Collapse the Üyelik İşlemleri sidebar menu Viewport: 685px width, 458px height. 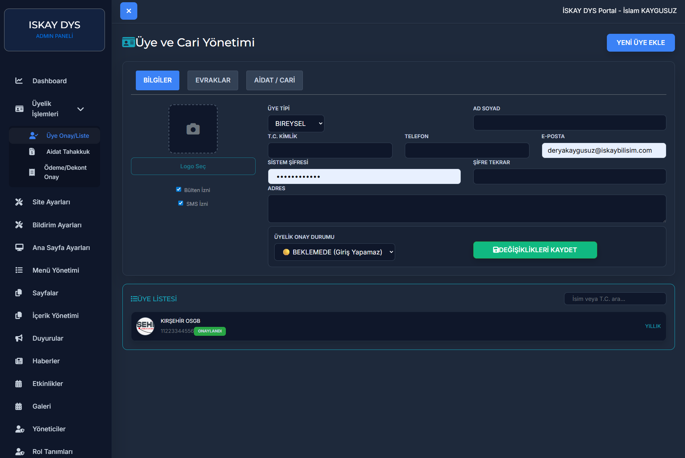point(80,109)
